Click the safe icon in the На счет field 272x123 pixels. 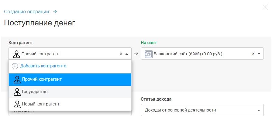(x=148, y=54)
